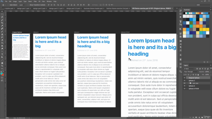Add a layer mask from Layers panel
212x119 pixels.
click(x=196, y=117)
